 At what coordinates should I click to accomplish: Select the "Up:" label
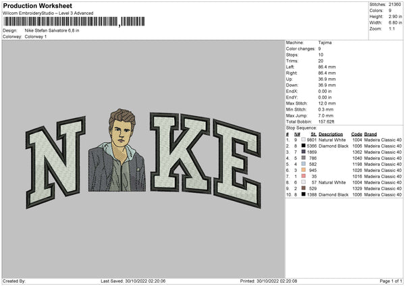pos(289,79)
